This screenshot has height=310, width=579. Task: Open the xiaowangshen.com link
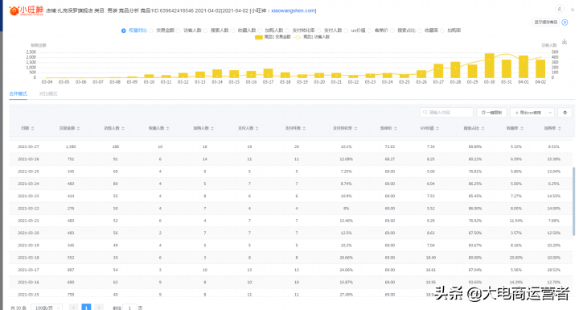click(293, 10)
